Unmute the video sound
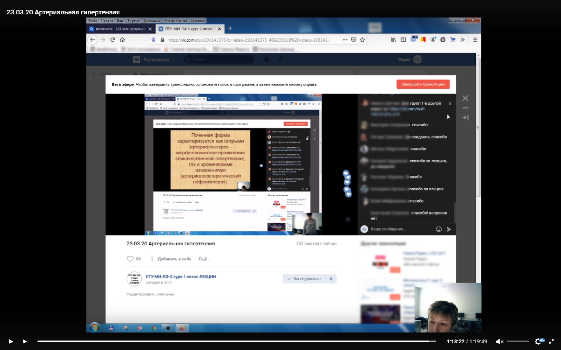561x350 pixels. click(x=500, y=341)
